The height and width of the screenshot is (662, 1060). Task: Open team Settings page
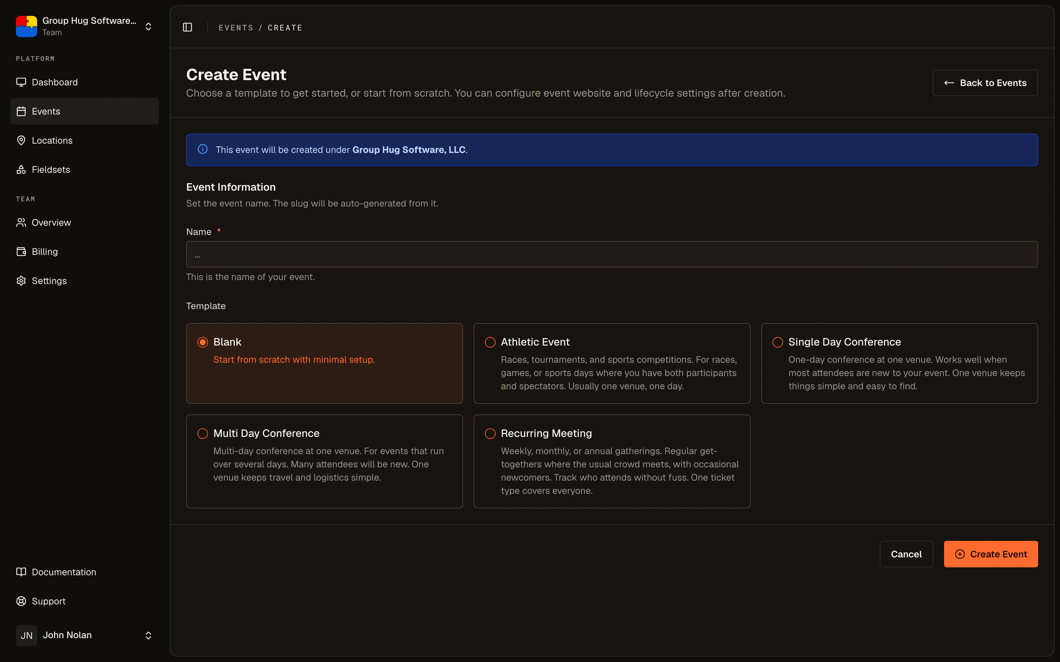pos(84,281)
